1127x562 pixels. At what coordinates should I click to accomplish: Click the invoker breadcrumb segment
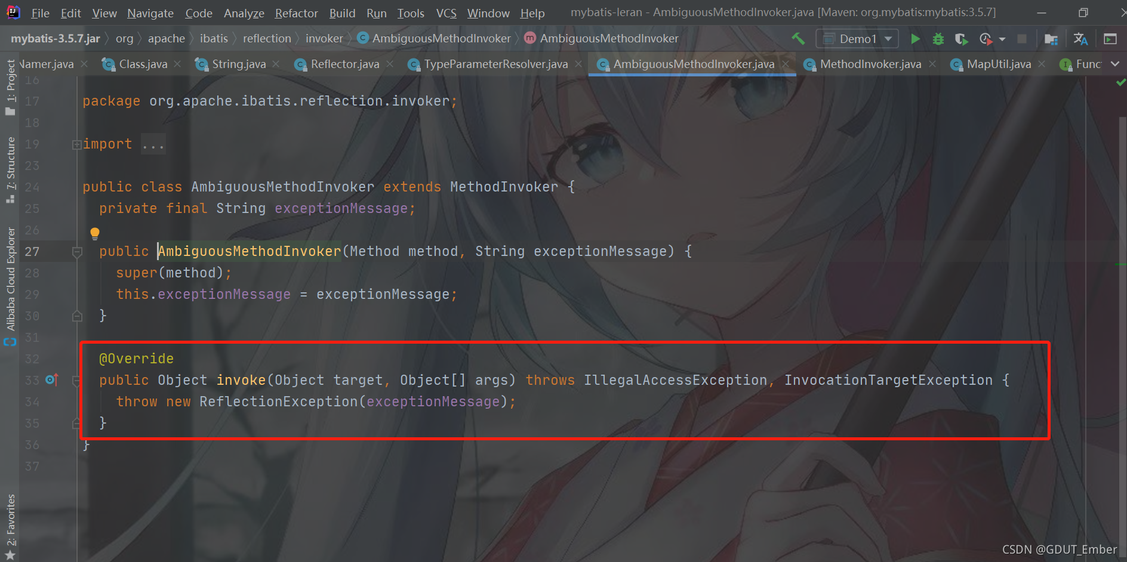324,39
